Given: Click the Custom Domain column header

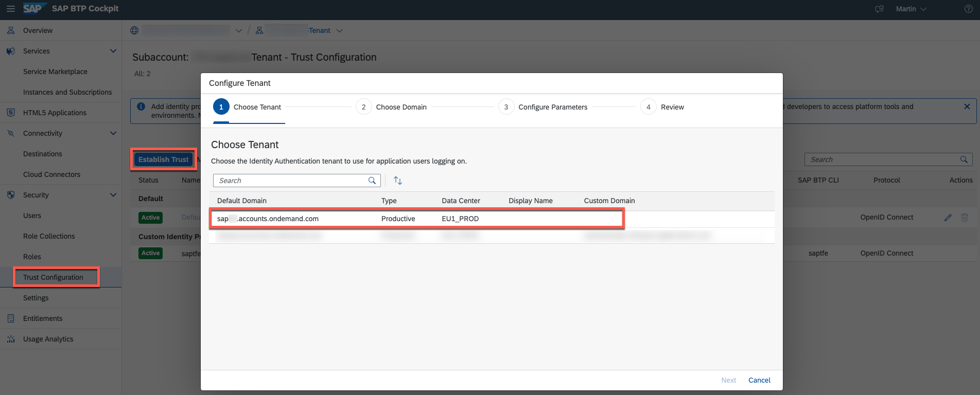Looking at the screenshot, I should pyautogui.click(x=609, y=201).
